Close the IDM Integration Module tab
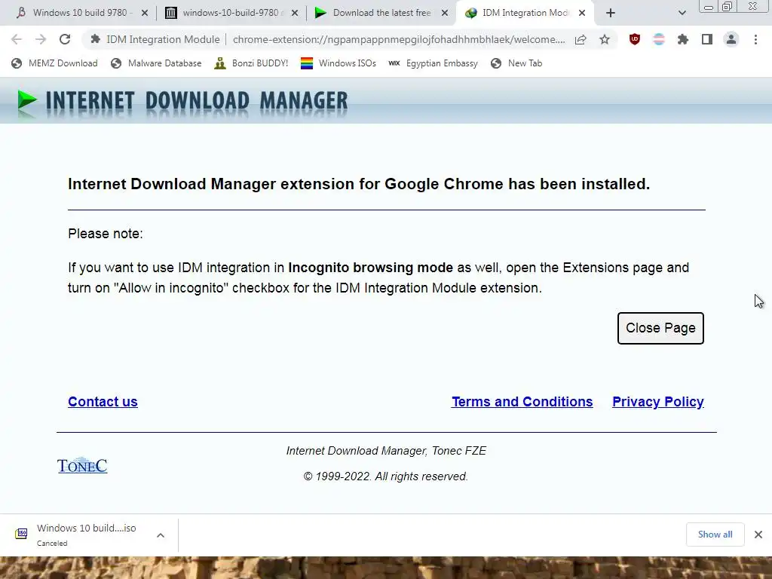The width and height of the screenshot is (772, 579). pos(582,14)
